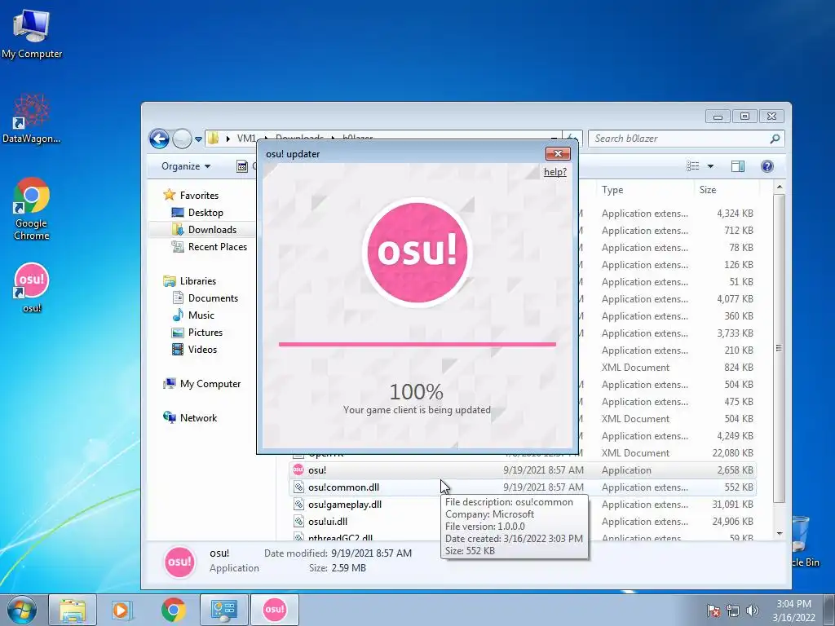The width and height of the screenshot is (835, 626).
Task: Toggle the preview pane button
Action: [737, 166]
